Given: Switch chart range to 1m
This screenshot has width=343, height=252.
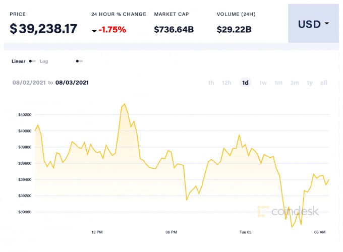Looking at the screenshot, I should pyautogui.click(x=278, y=83).
